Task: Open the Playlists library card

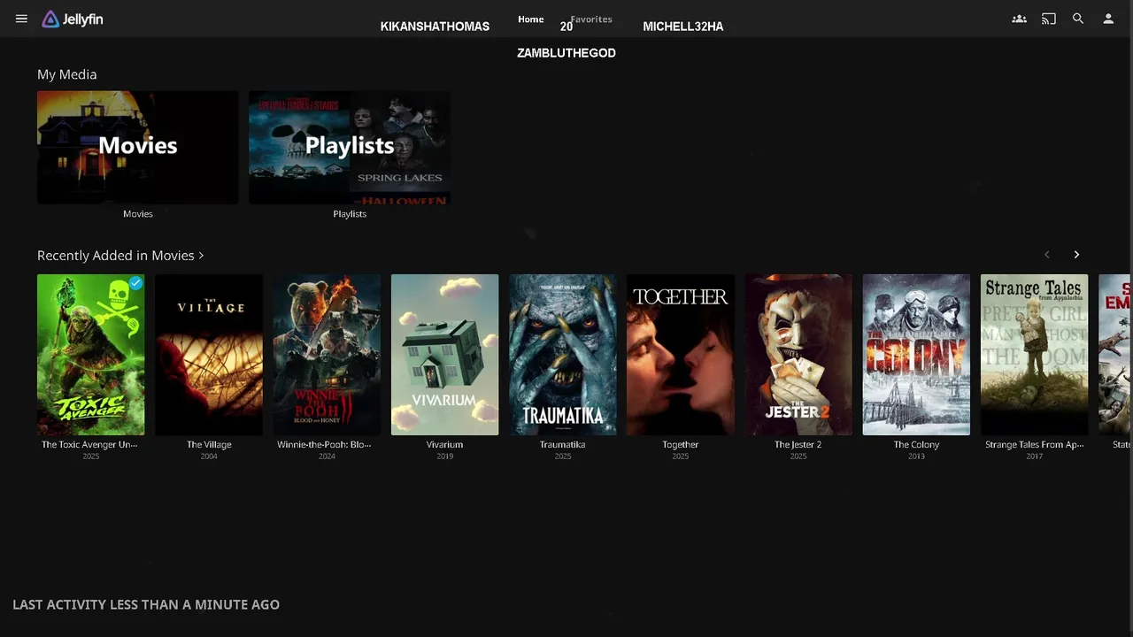Action: pyautogui.click(x=350, y=148)
